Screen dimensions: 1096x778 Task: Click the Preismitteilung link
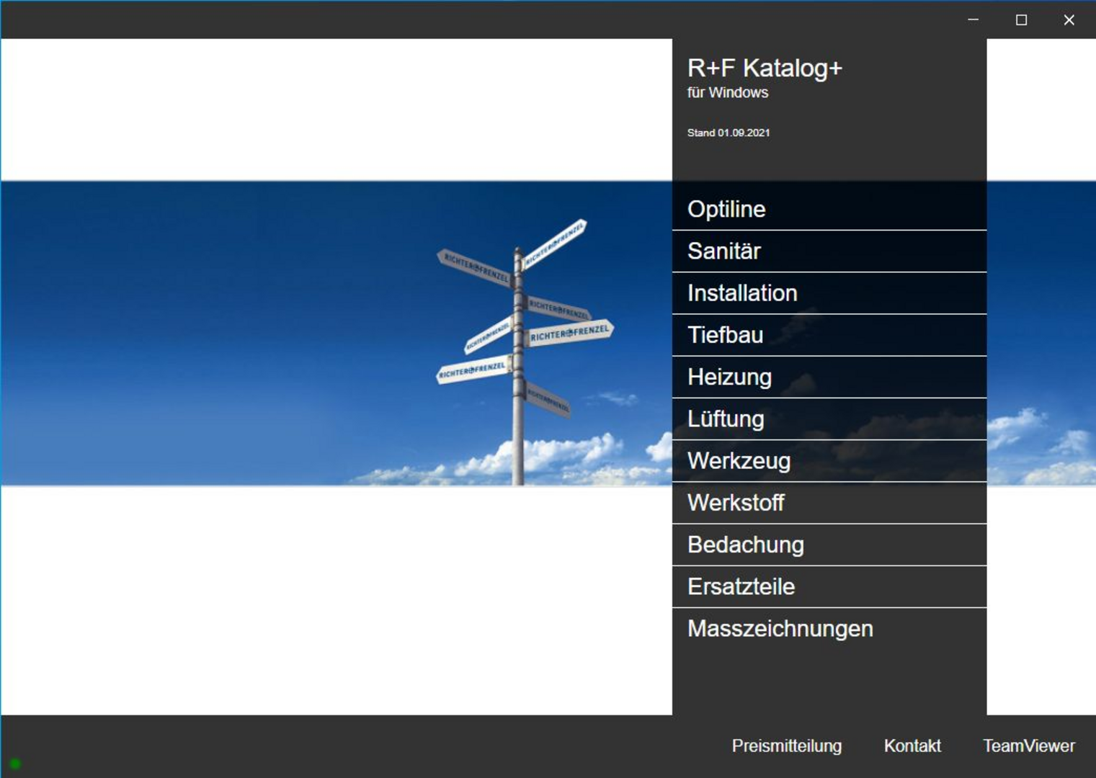[786, 746]
